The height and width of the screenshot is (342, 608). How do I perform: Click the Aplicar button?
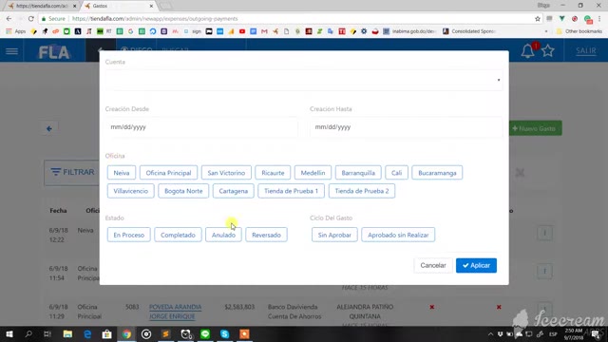[476, 266]
